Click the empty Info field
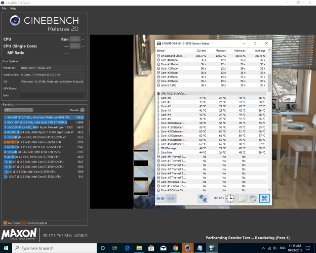The height and width of the screenshot is (253, 316). tap(52, 95)
